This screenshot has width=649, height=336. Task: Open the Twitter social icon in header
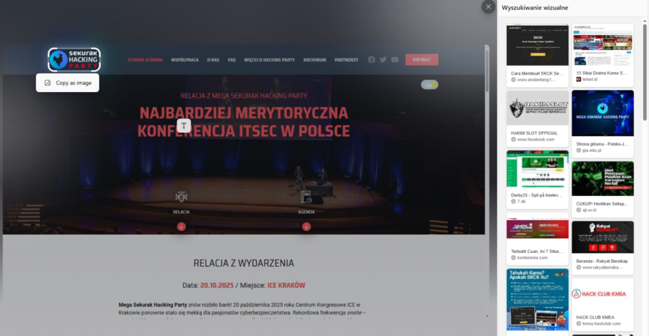click(383, 60)
